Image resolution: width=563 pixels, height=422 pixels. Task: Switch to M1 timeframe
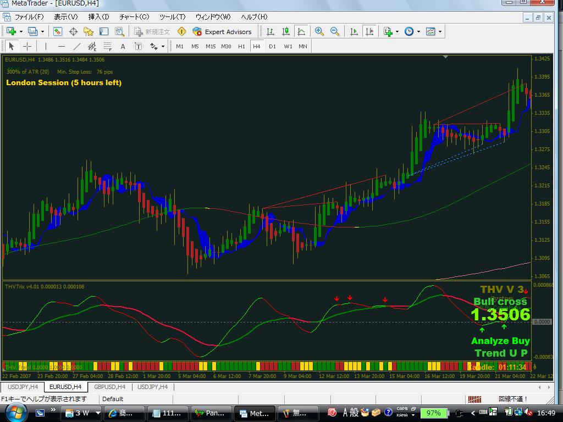[x=180, y=46]
